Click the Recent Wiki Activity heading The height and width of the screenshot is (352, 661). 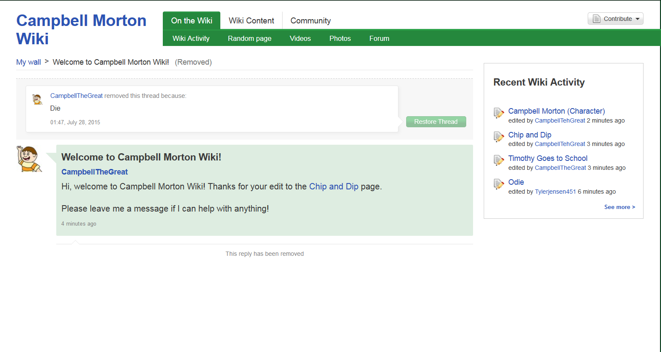(539, 82)
